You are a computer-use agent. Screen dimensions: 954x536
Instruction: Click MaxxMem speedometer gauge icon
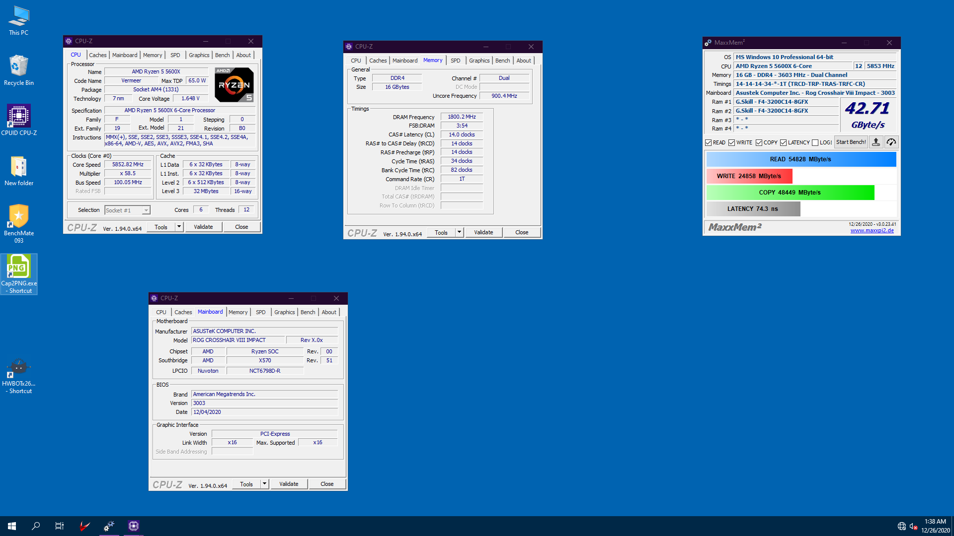coord(891,142)
